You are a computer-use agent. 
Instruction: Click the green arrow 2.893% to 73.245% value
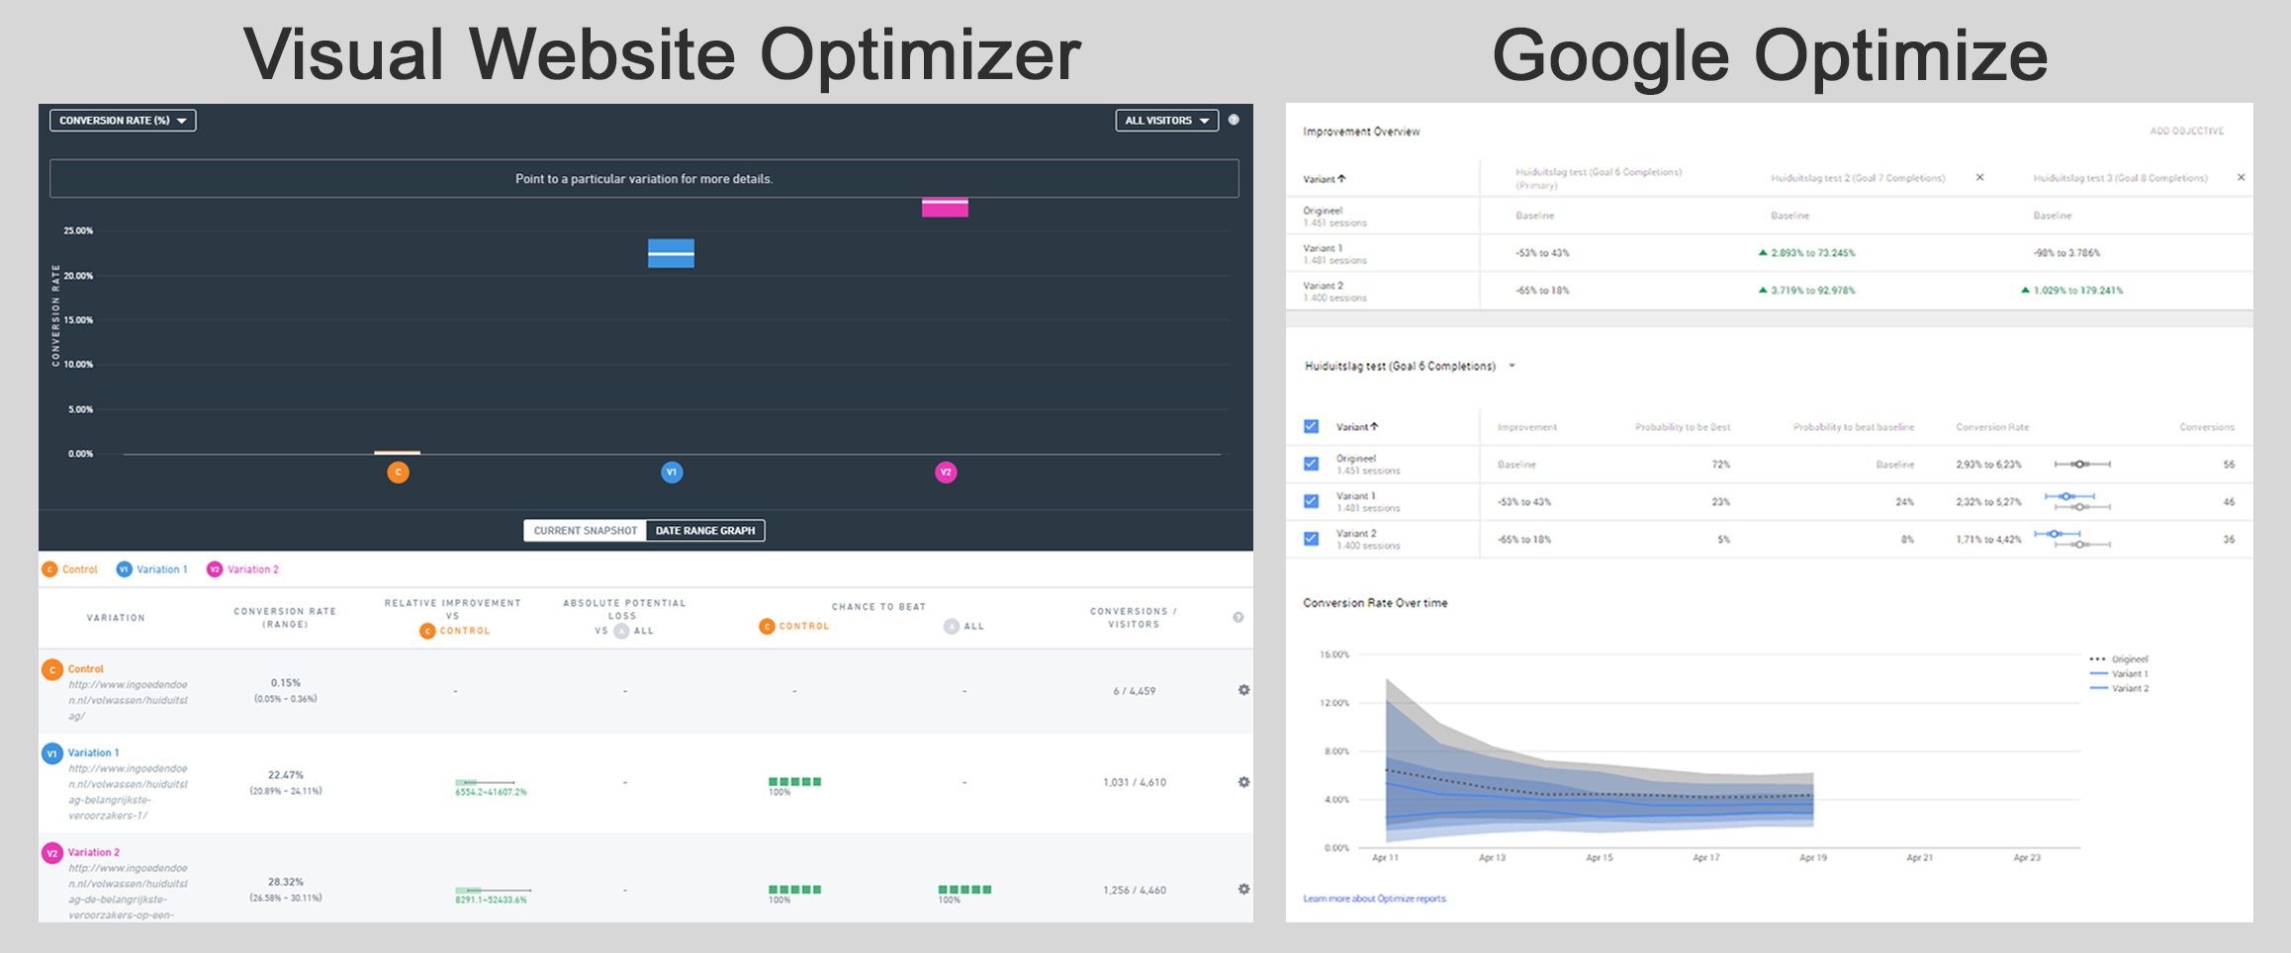point(1806,253)
